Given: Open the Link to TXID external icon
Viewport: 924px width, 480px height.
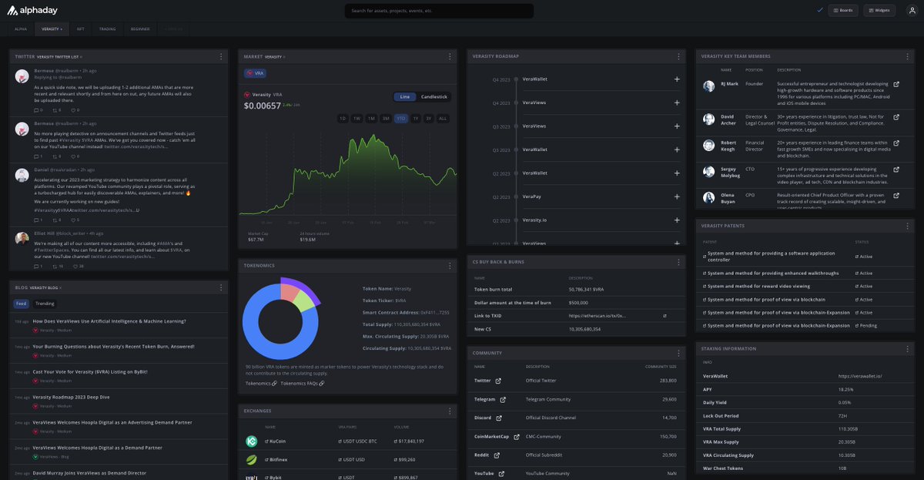Looking at the screenshot, I should (x=665, y=316).
